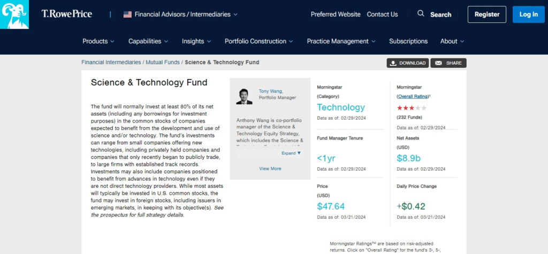This screenshot has height=254, width=548.
Task: Click the Morningstar star rating icons
Action: 412,108
